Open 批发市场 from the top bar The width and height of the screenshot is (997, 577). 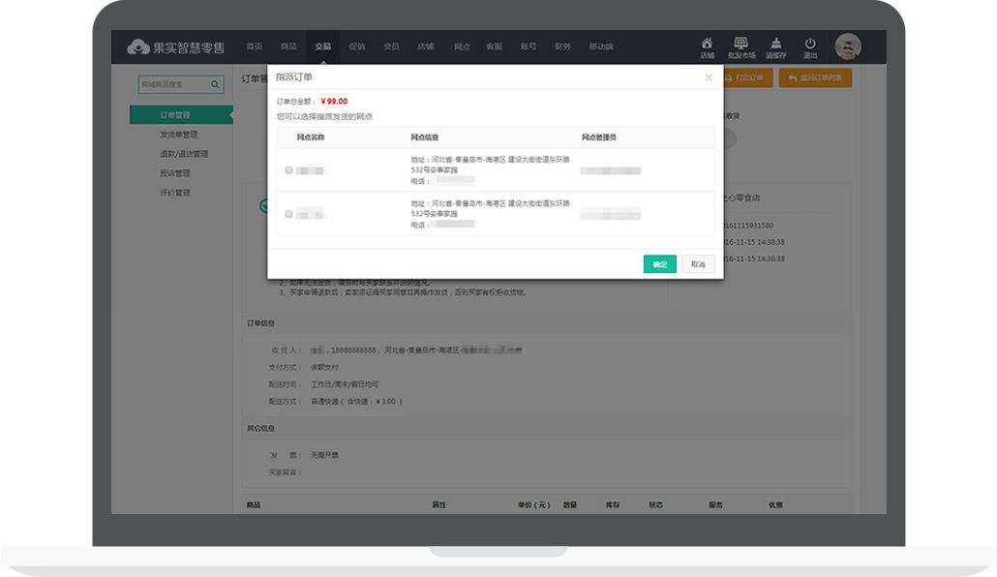pos(740,44)
